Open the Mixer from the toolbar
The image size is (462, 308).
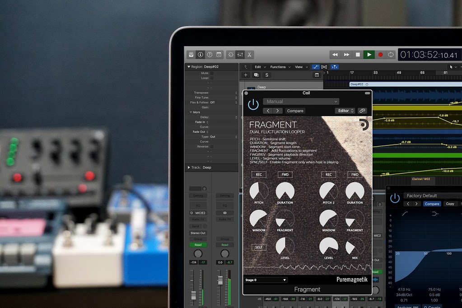[239, 55]
